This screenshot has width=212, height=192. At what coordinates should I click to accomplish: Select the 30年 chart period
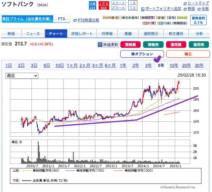pos(199,65)
